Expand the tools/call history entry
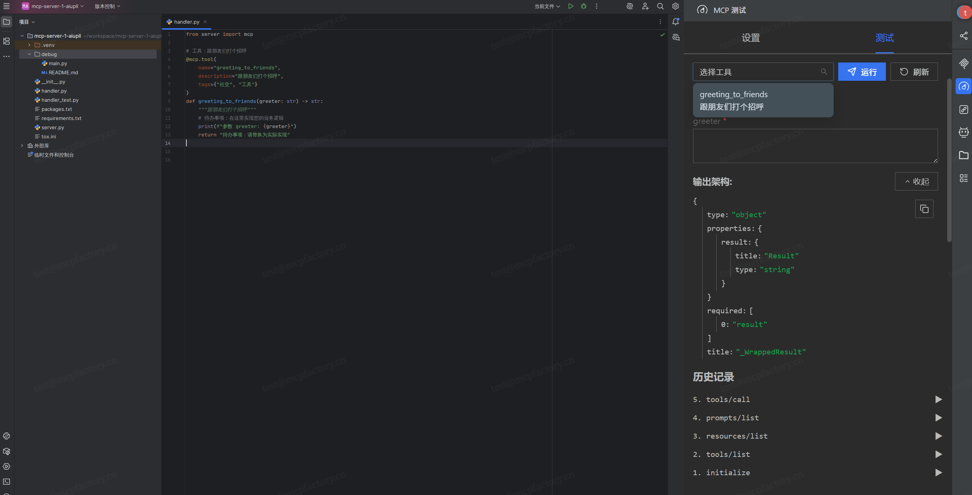 [938, 399]
